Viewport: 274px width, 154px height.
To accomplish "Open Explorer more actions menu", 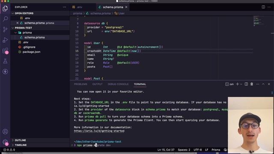I will tap(65, 7).
